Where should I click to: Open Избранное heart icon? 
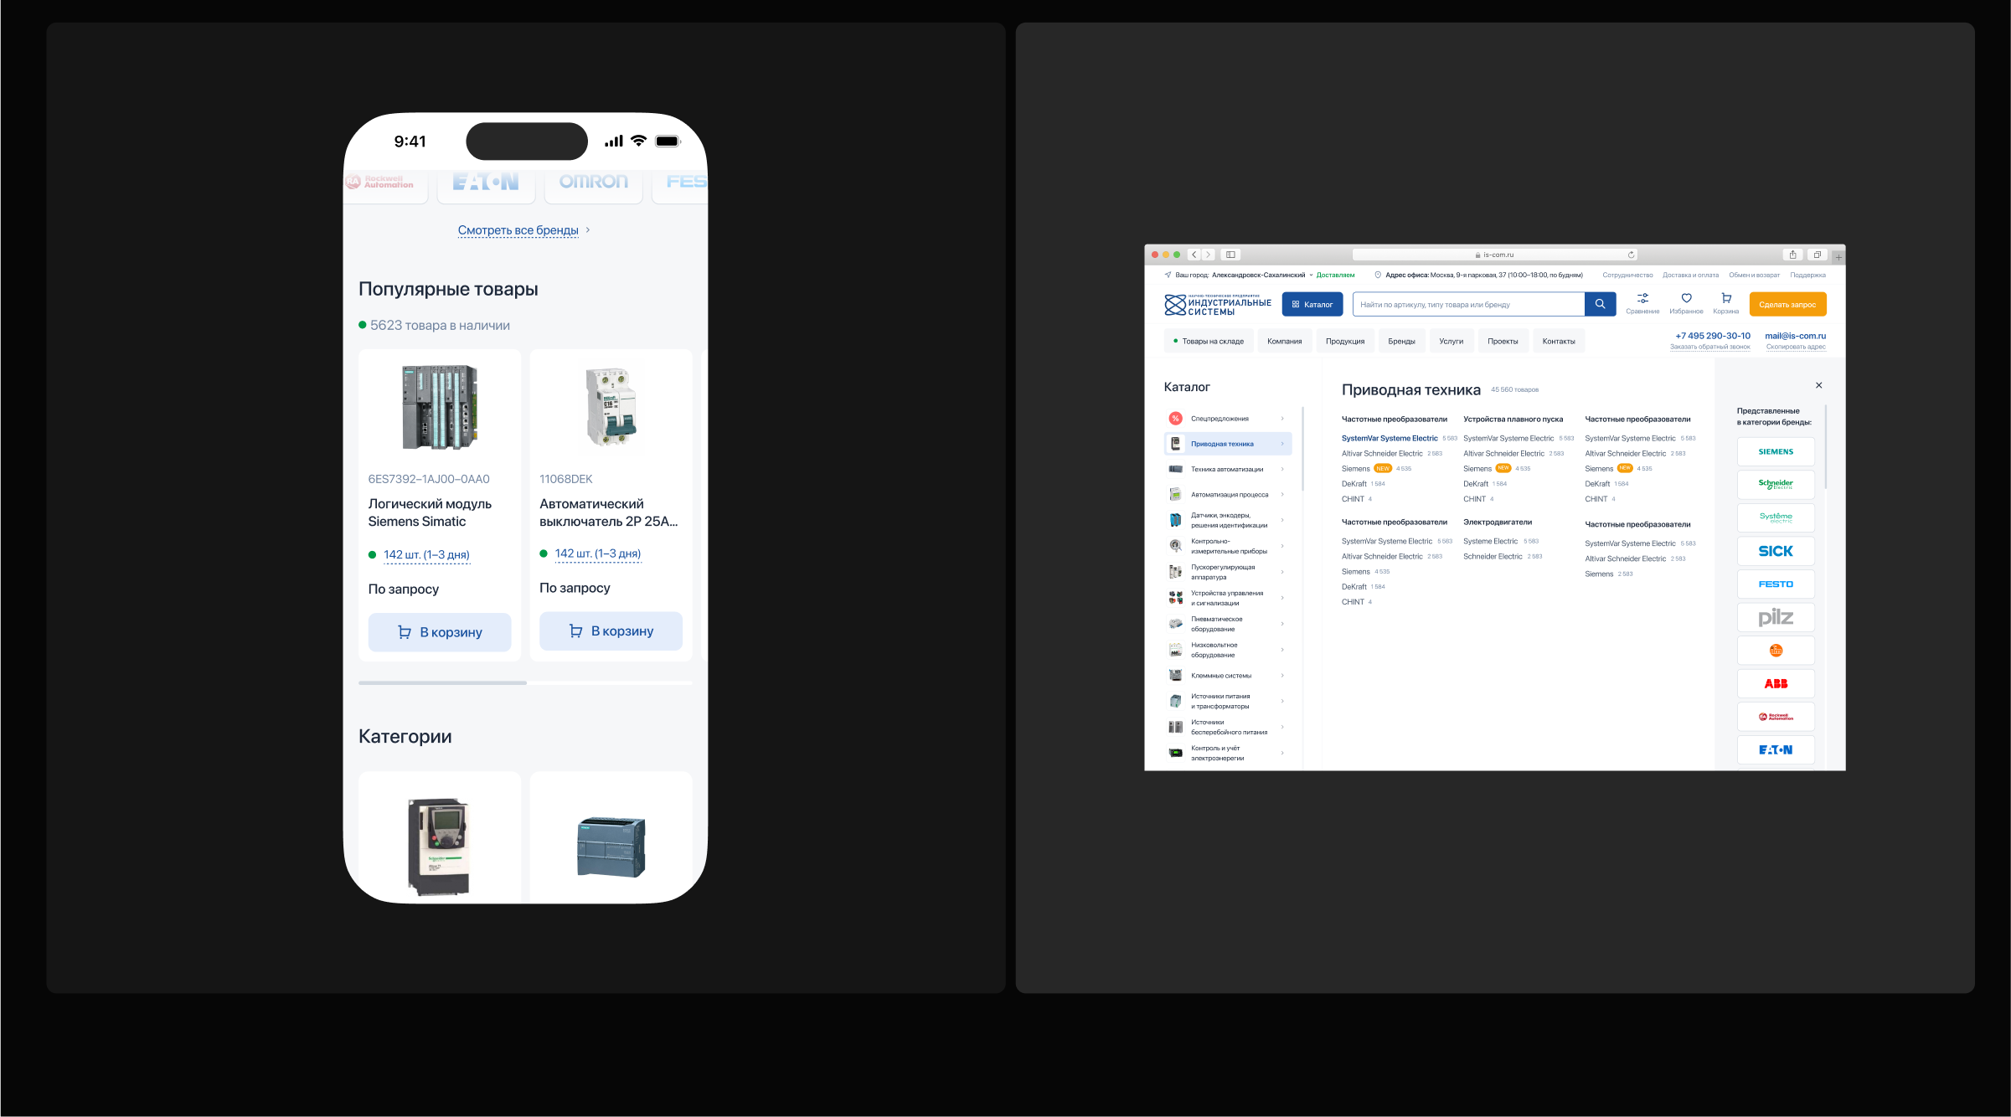point(1686,300)
